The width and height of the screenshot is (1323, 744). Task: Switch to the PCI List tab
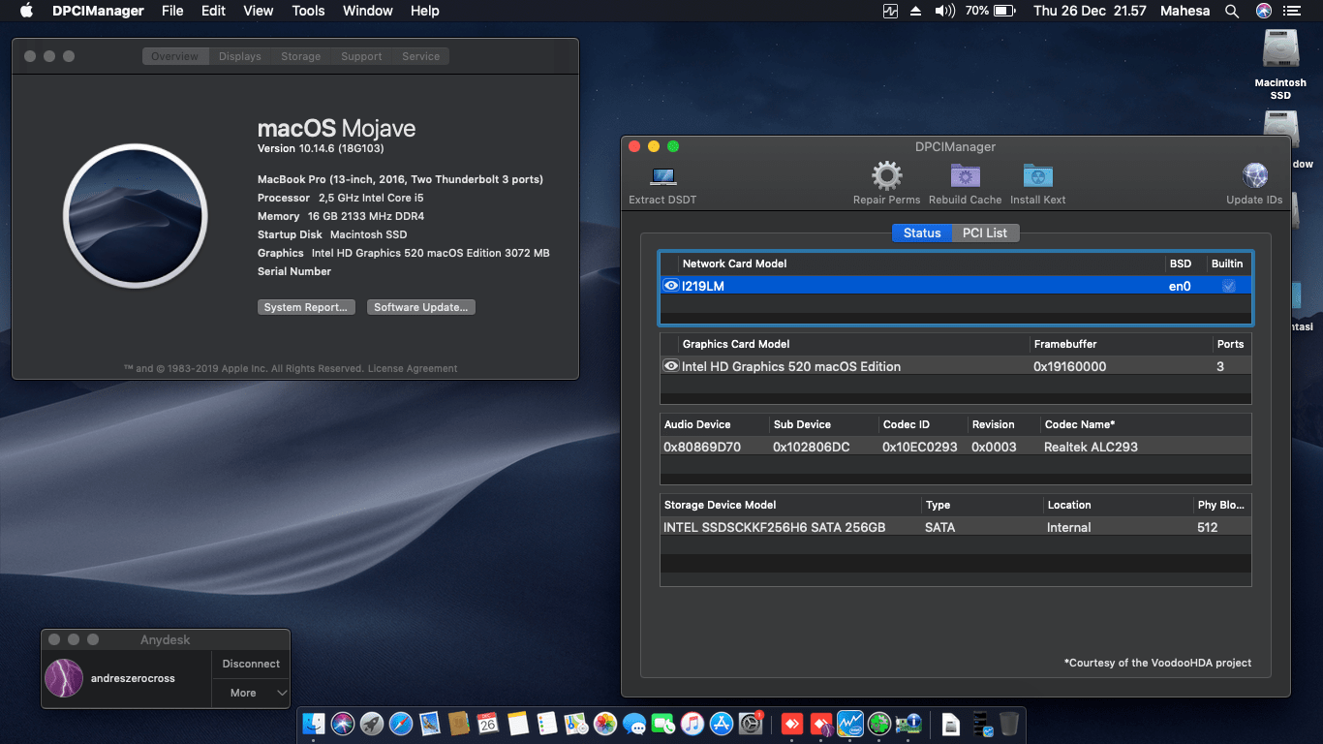985,232
